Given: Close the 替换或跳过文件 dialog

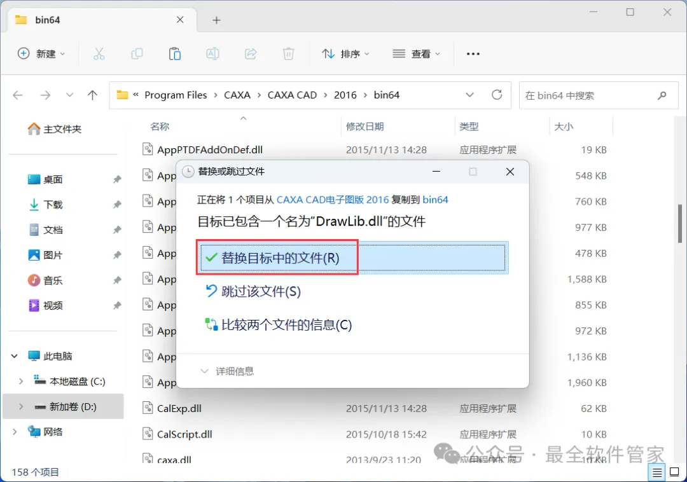Looking at the screenshot, I should pyautogui.click(x=510, y=172).
